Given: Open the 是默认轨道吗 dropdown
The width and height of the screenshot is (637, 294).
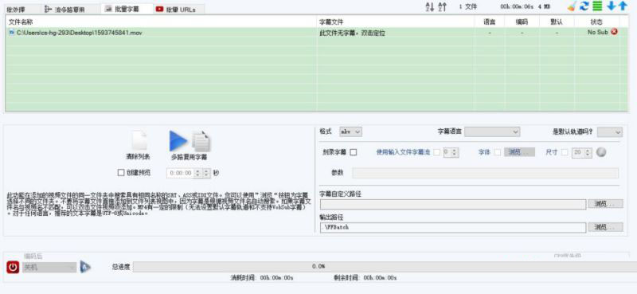Looking at the screenshot, I should (x=610, y=131).
